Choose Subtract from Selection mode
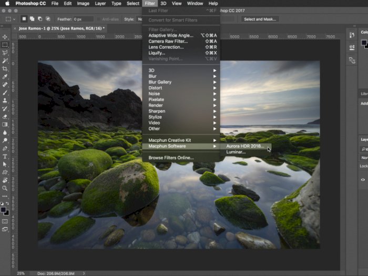The image size is (368, 276). pos(40,19)
